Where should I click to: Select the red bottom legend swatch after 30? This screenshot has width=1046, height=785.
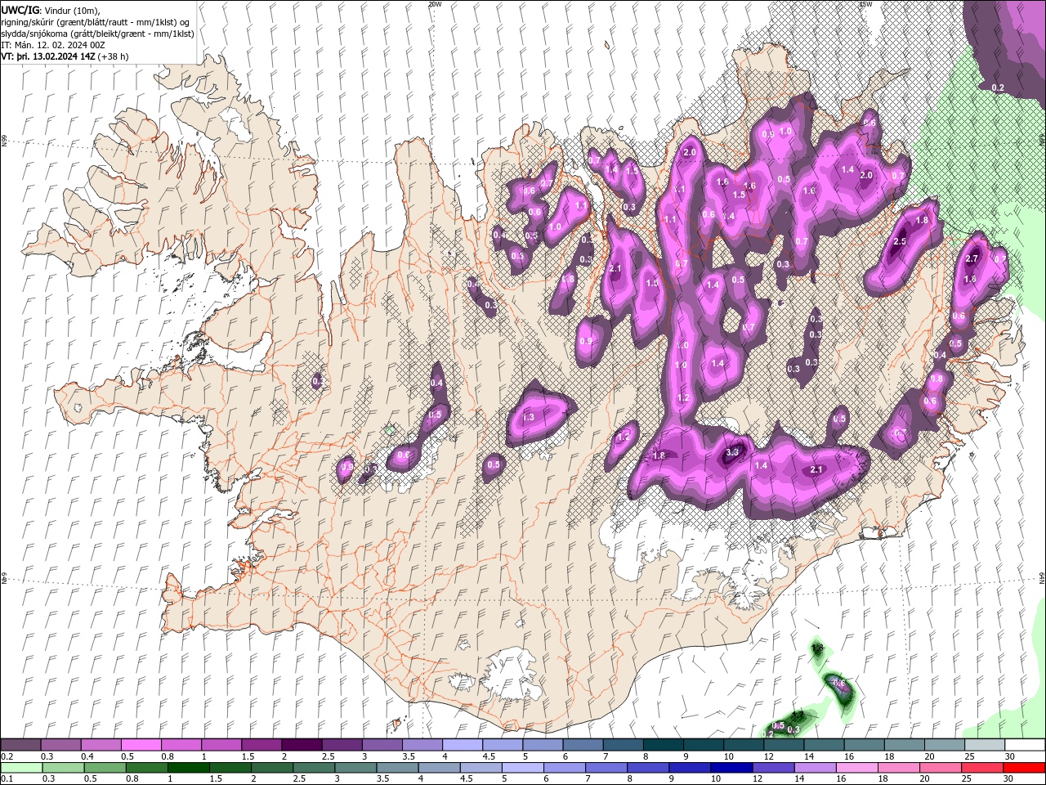(x=1024, y=768)
